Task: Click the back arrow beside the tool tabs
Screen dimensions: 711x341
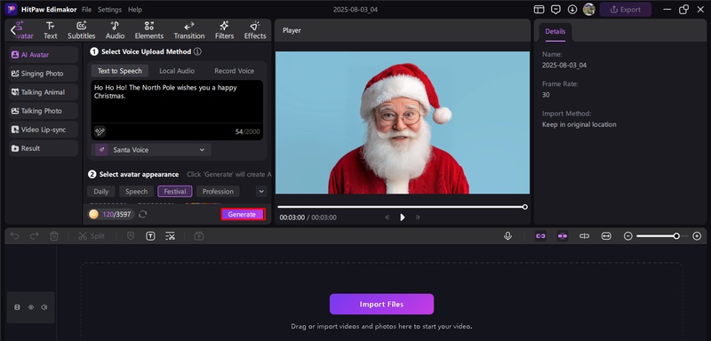Action: (x=13, y=30)
